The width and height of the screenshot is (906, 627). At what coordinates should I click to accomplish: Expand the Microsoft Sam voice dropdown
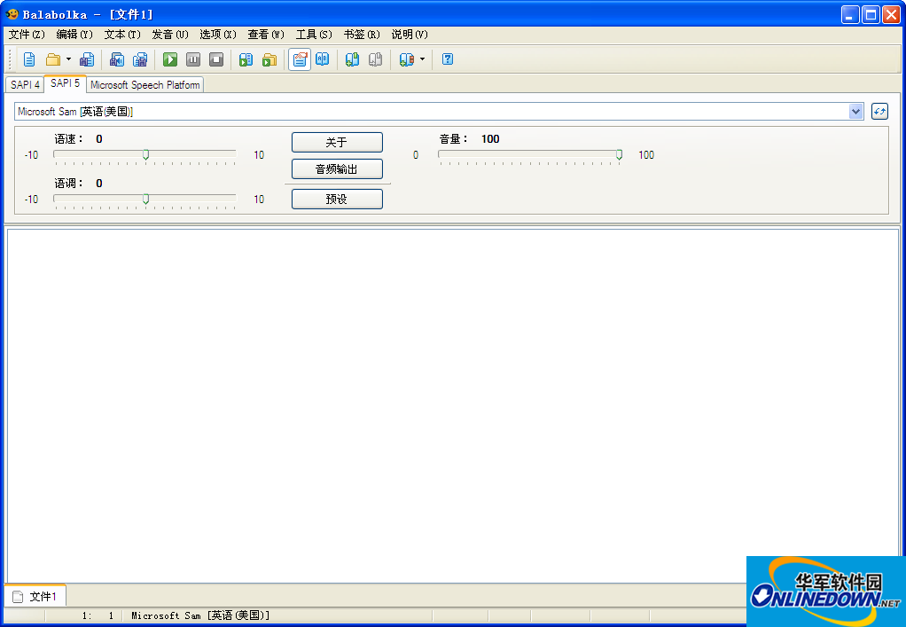tap(855, 112)
